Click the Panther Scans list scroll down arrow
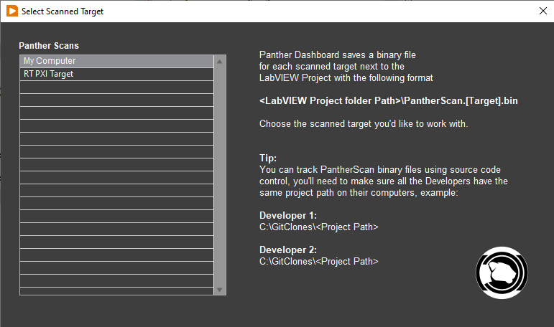554x327 pixels. pos(219,290)
